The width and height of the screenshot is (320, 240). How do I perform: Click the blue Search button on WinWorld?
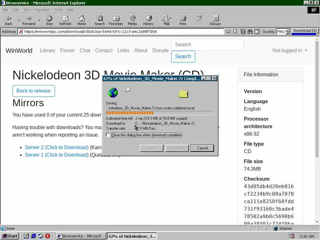point(183,56)
